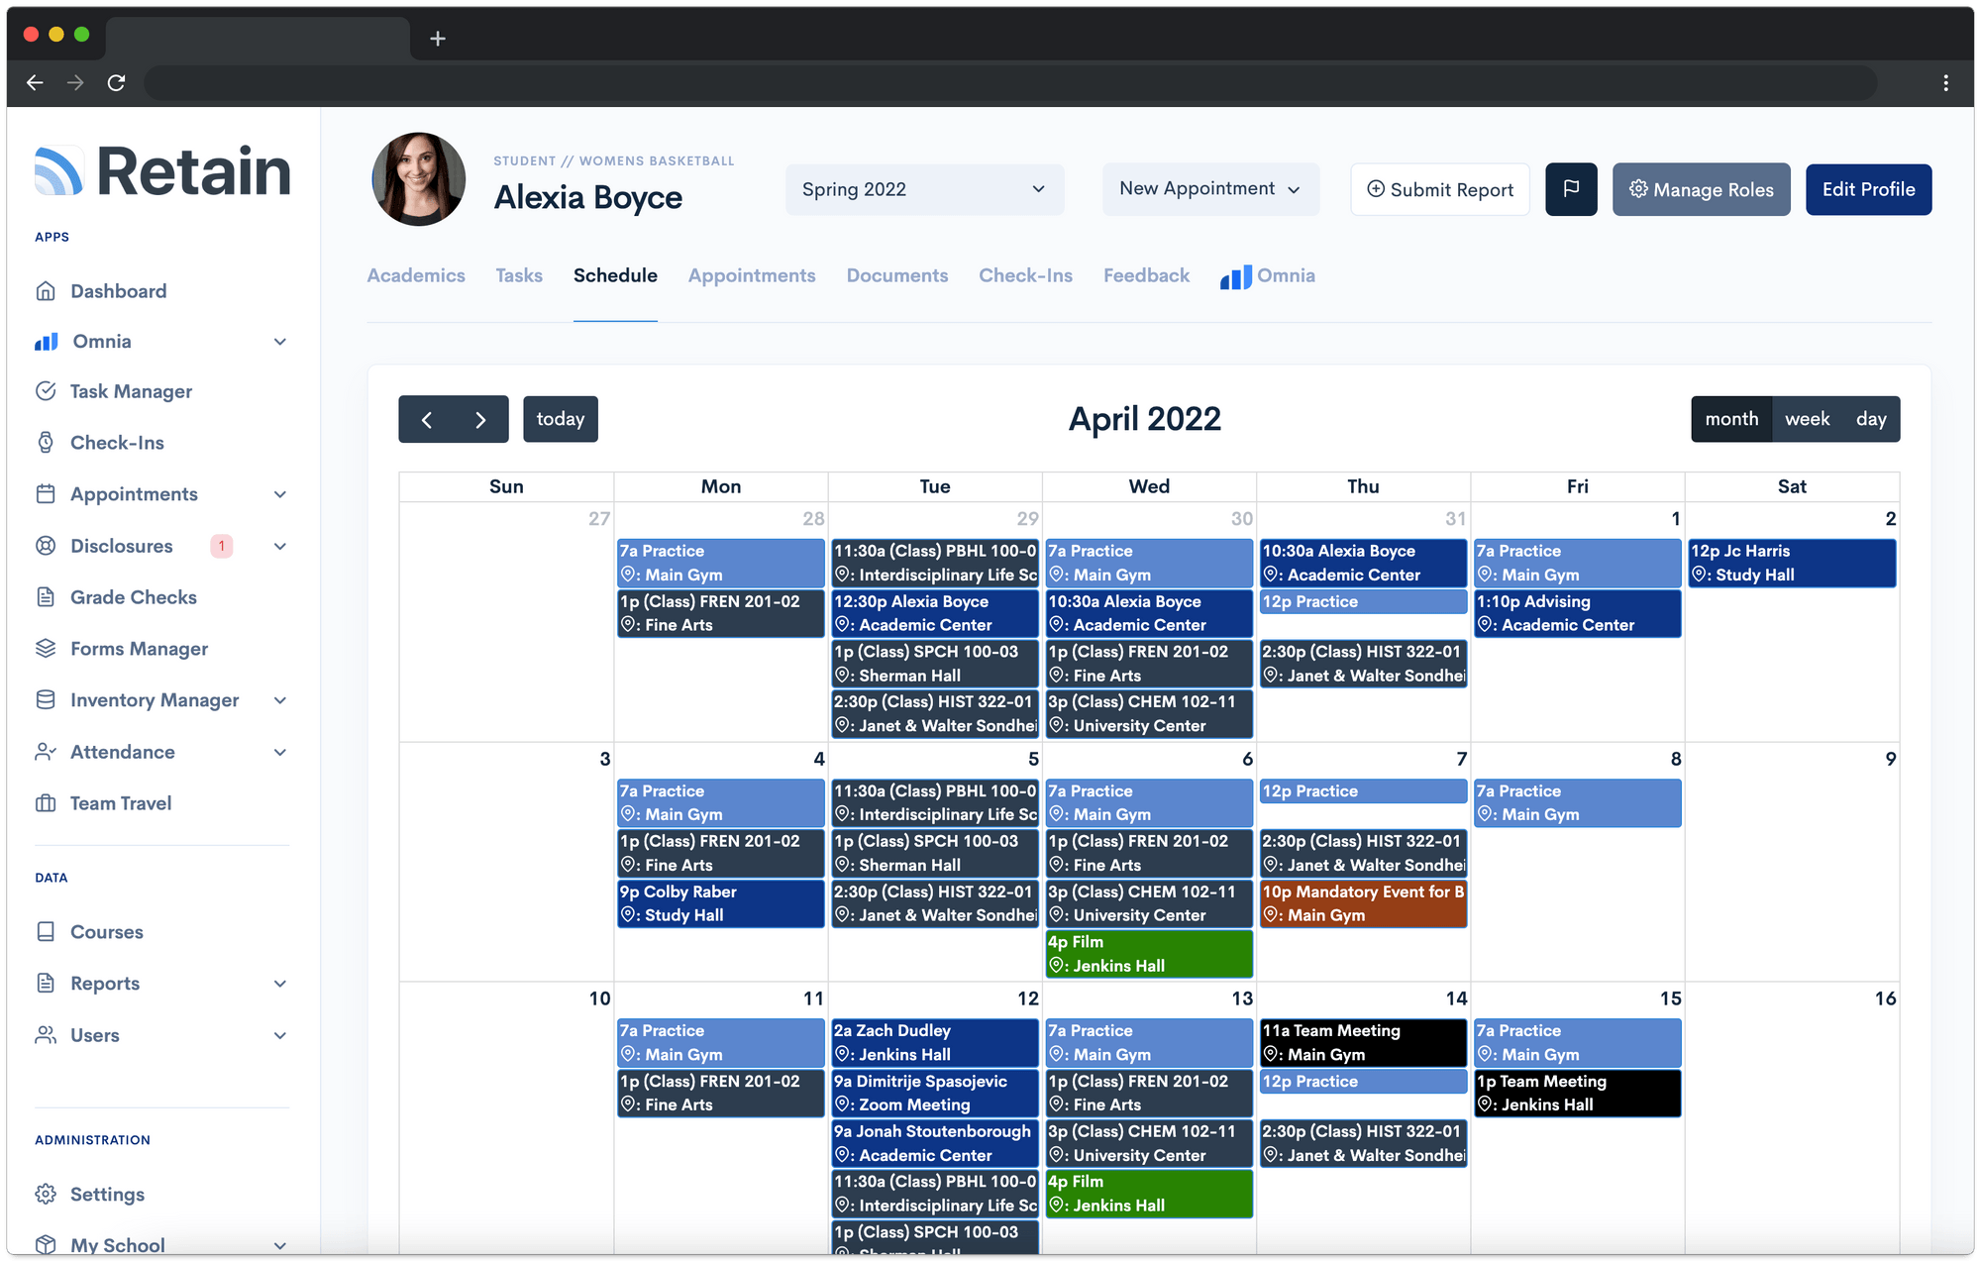Open the Spring 2022 term dropdown
Screen dimensions: 1981x1261
pos(923,189)
